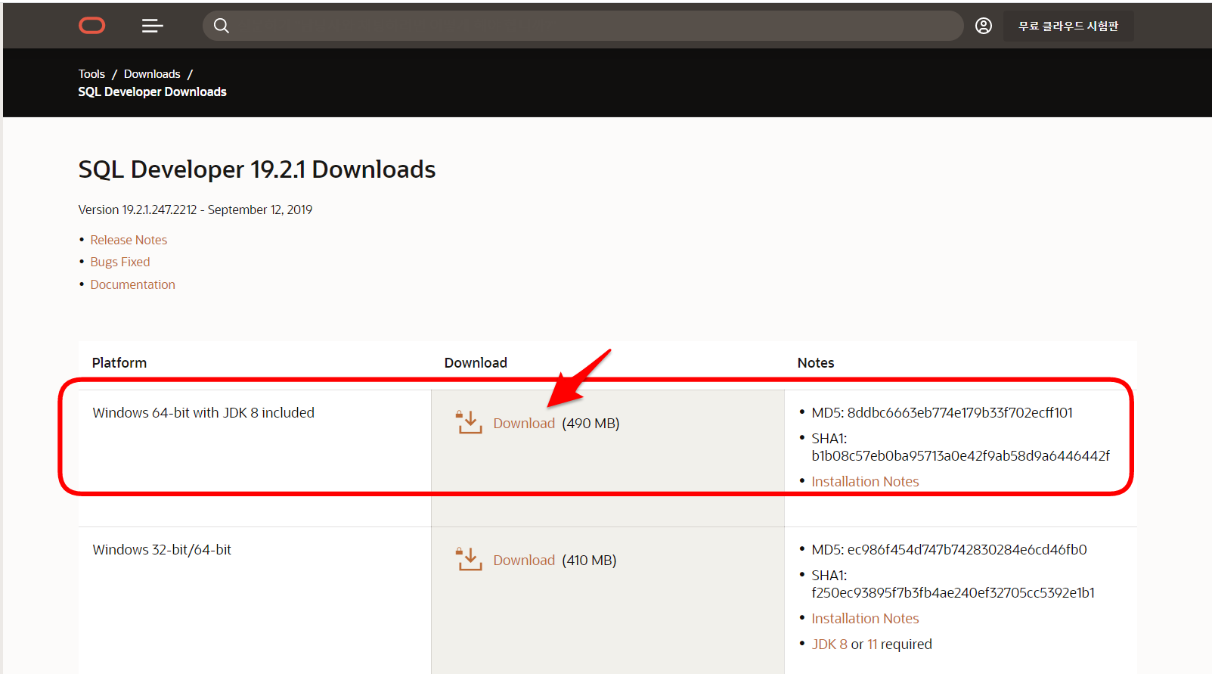This screenshot has height=674, width=1212.
Task: Click SQL Developer Downloads breadcrumb title
Action: tap(153, 92)
